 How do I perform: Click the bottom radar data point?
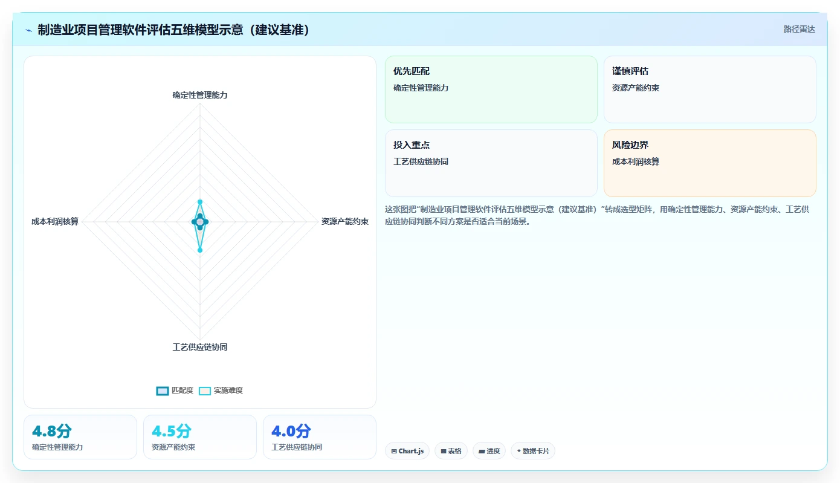(x=200, y=250)
